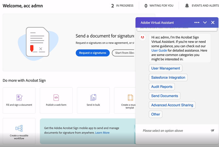Viewport: 219px width, 147px height.
Task: Pick Advanced Account Sharing option
Action: (x=172, y=105)
